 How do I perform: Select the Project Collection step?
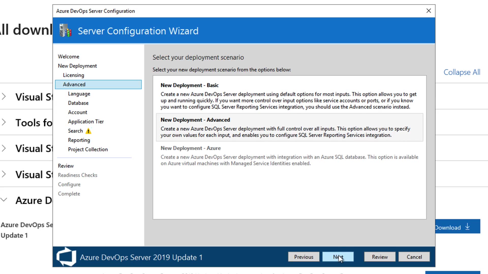tap(88, 149)
